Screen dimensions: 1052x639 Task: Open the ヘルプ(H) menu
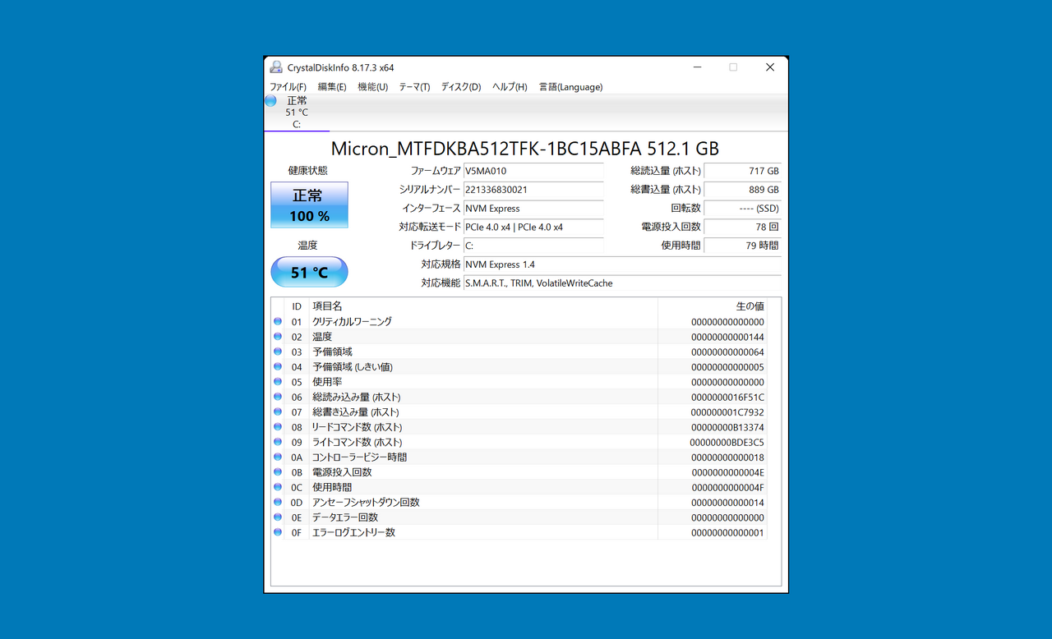(x=510, y=87)
